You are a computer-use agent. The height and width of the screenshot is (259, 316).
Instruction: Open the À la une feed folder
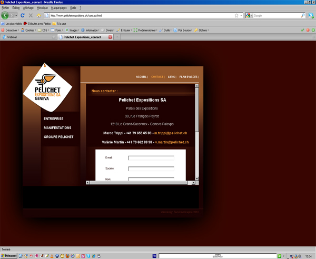coord(59,24)
